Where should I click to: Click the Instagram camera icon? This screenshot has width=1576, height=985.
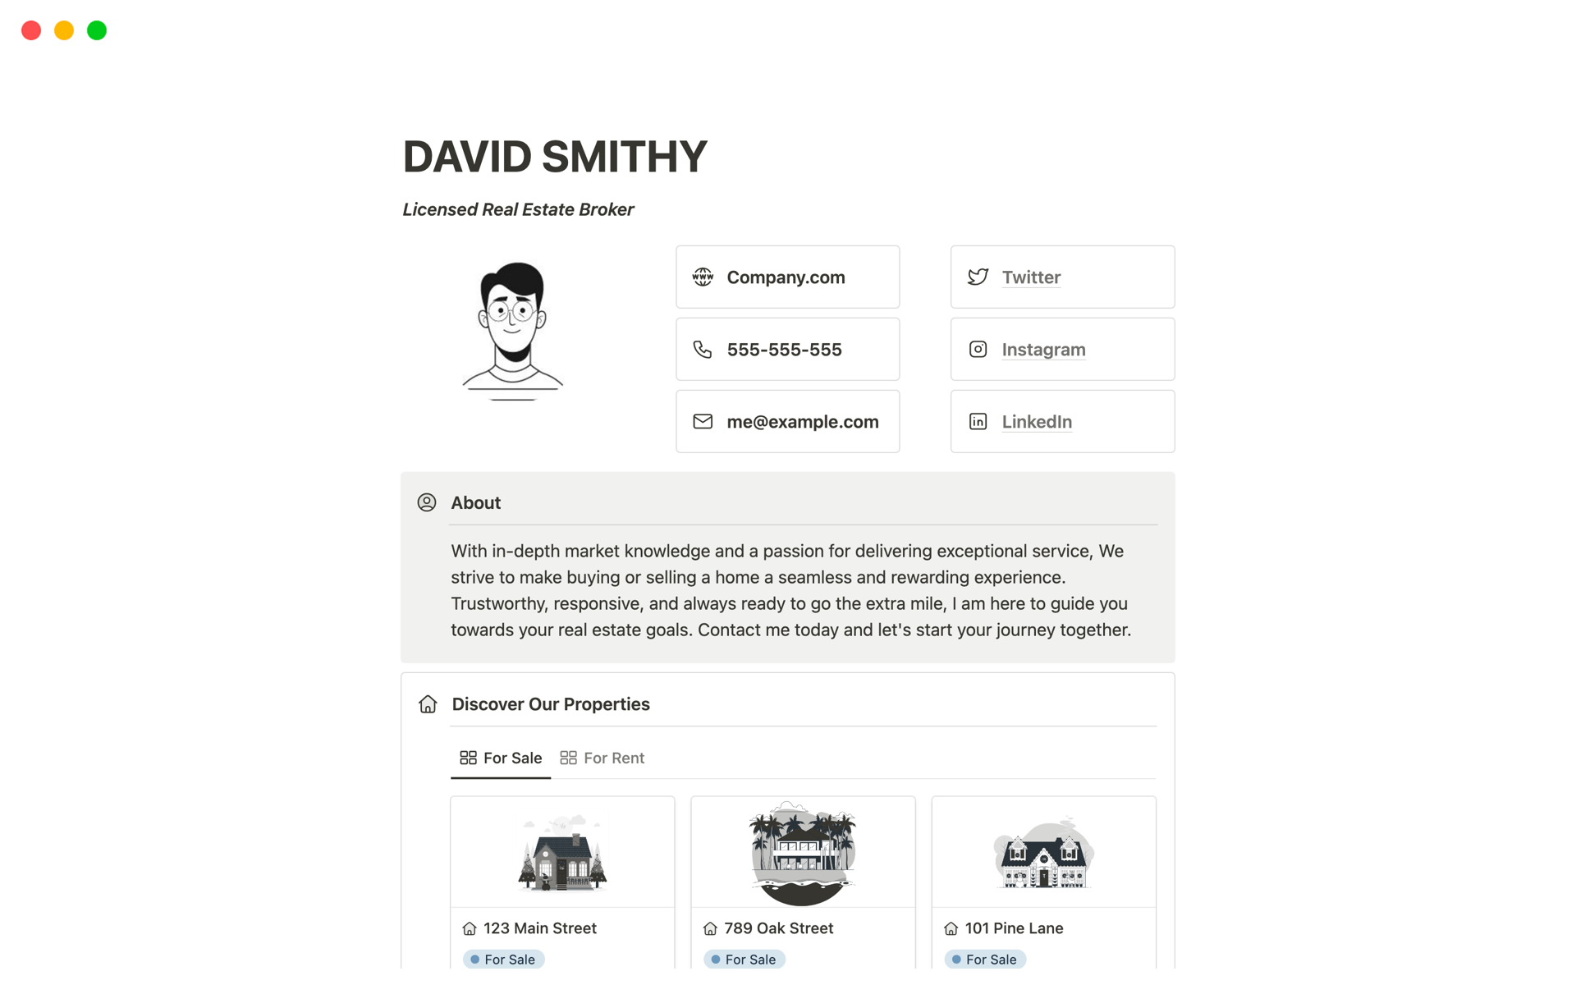click(978, 350)
